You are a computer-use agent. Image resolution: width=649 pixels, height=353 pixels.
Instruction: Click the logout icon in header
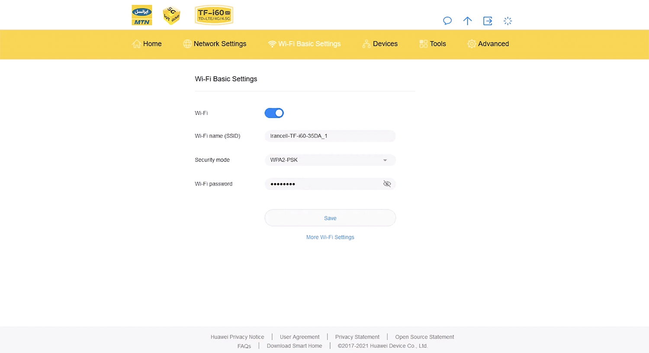coord(488,21)
